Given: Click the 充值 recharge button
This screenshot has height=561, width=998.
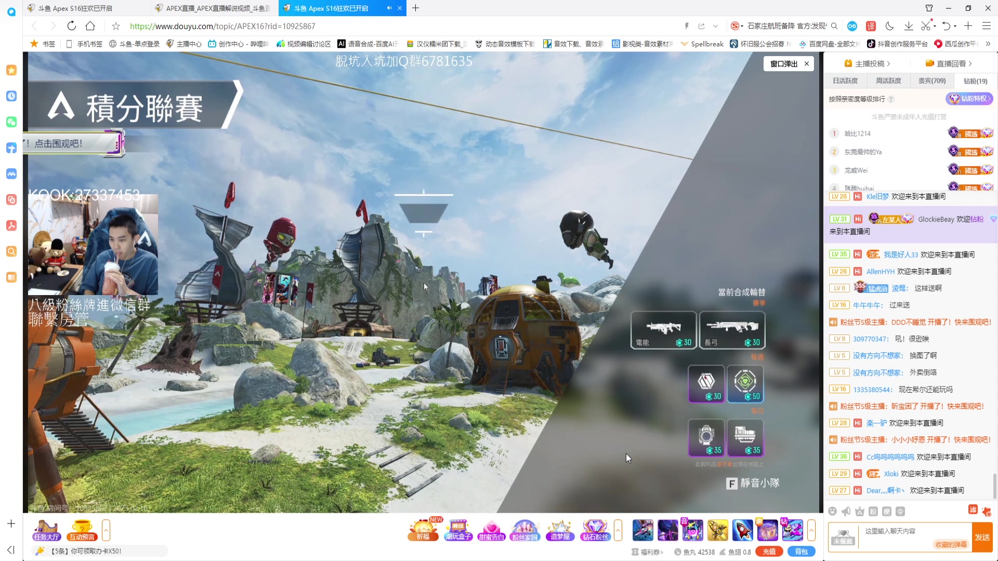Looking at the screenshot, I should [769, 552].
